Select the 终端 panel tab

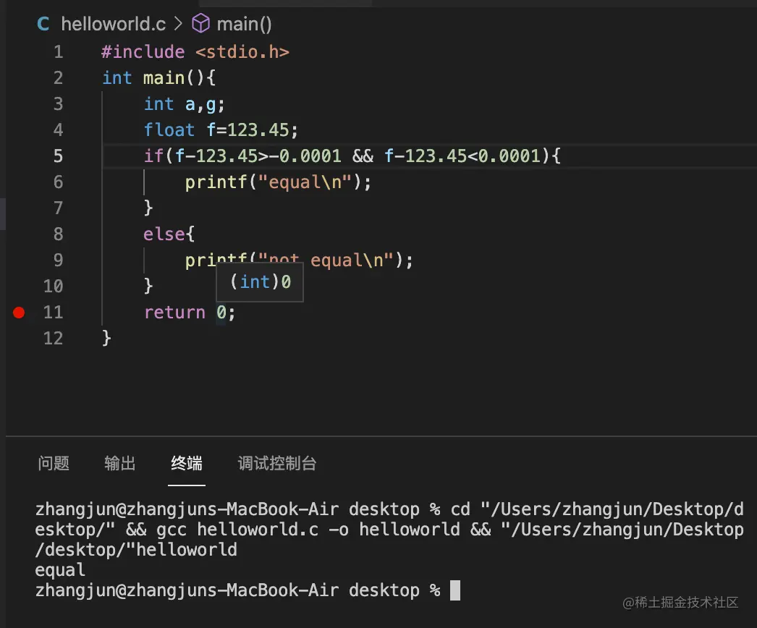coord(186,463)
